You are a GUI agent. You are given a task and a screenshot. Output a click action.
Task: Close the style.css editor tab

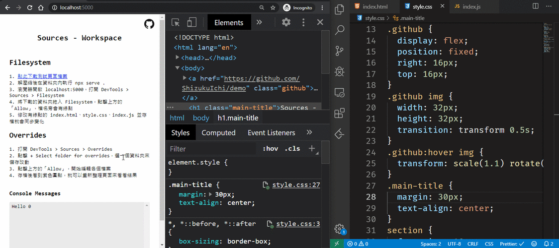[443, 6]
